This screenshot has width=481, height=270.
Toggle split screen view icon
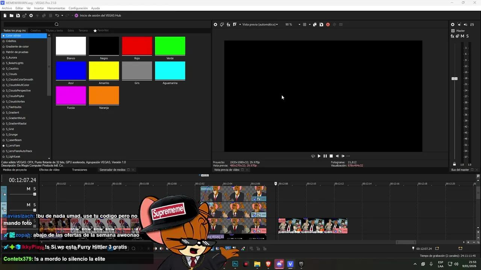235,24
